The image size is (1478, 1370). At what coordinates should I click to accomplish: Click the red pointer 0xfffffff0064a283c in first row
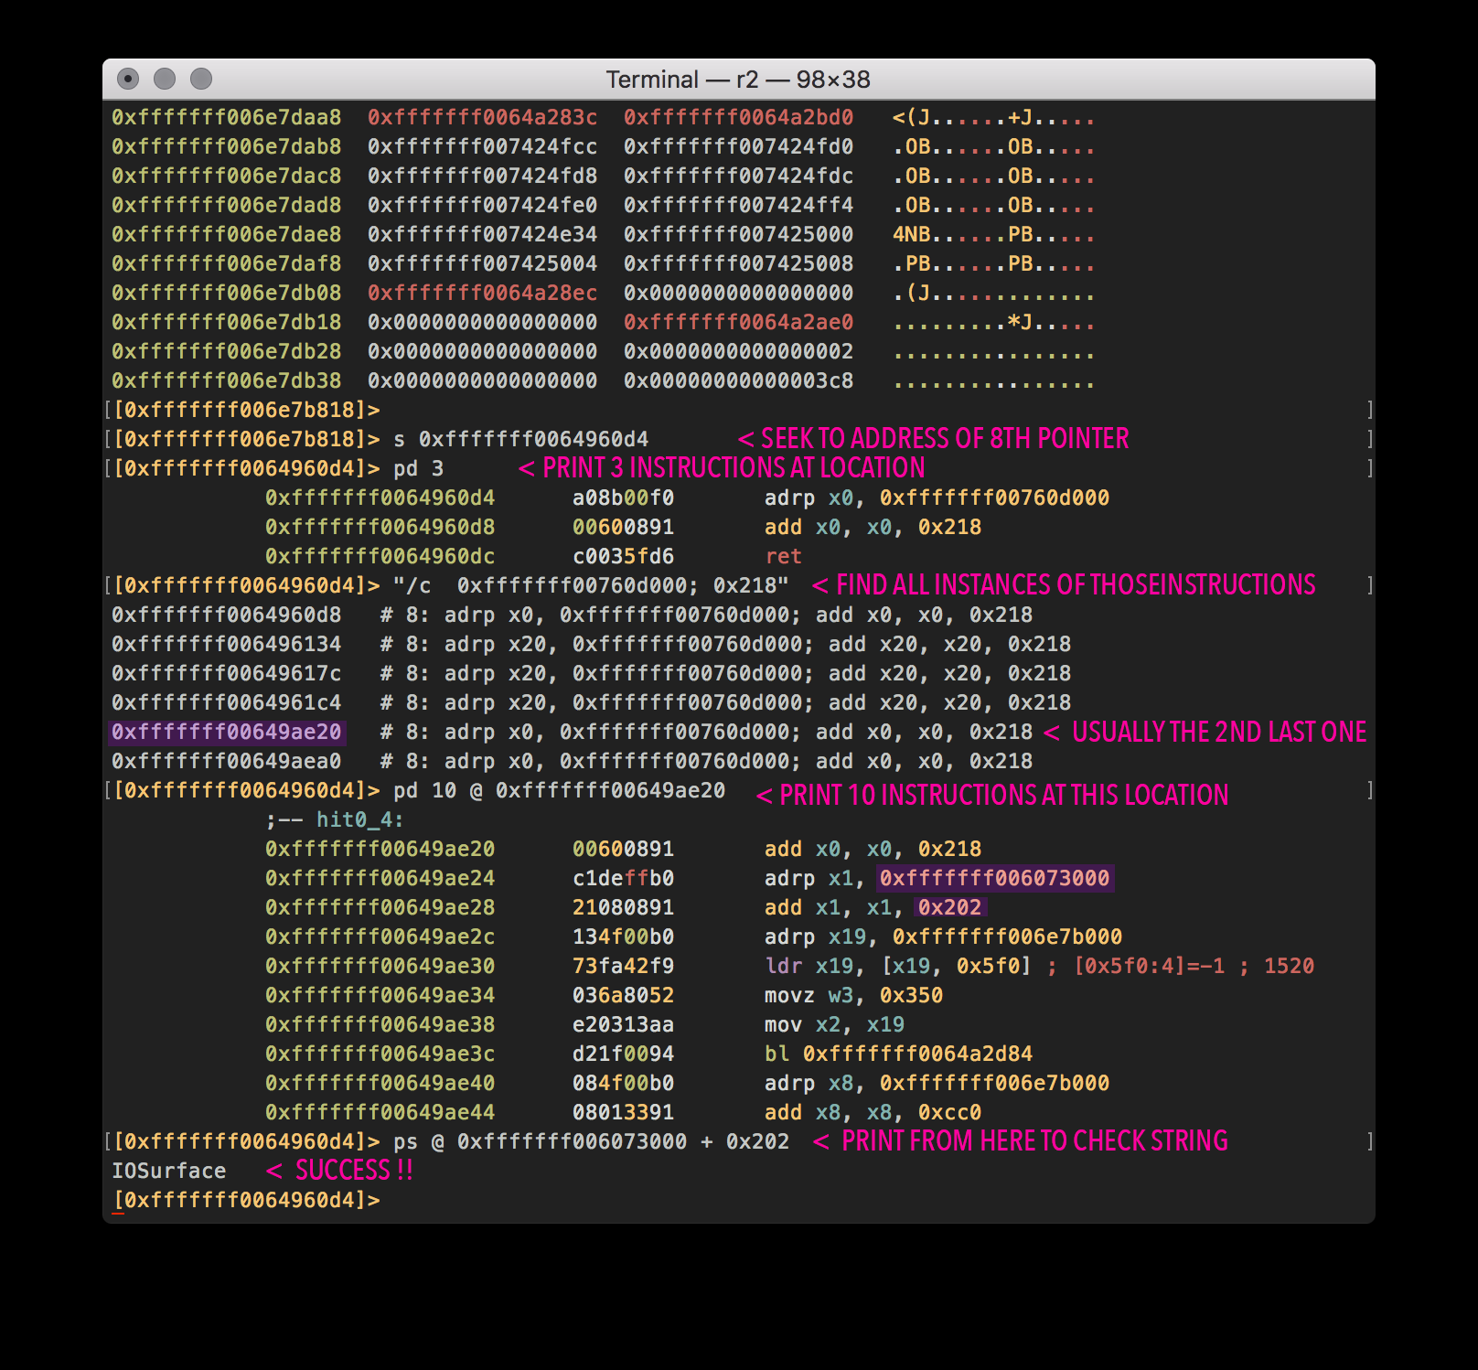click(x=482, y=118)
